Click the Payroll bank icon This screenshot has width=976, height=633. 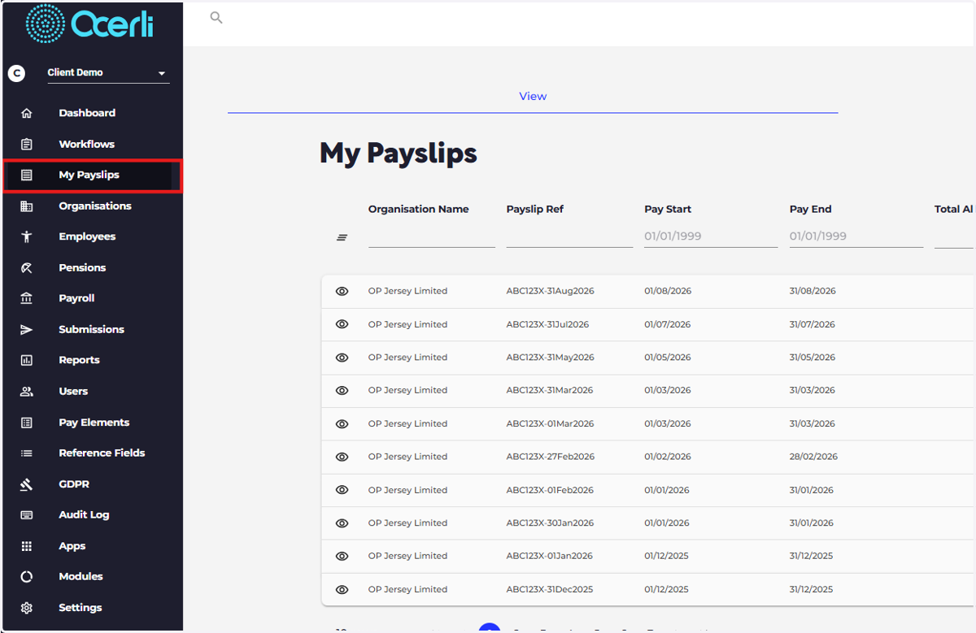point(26,298)
